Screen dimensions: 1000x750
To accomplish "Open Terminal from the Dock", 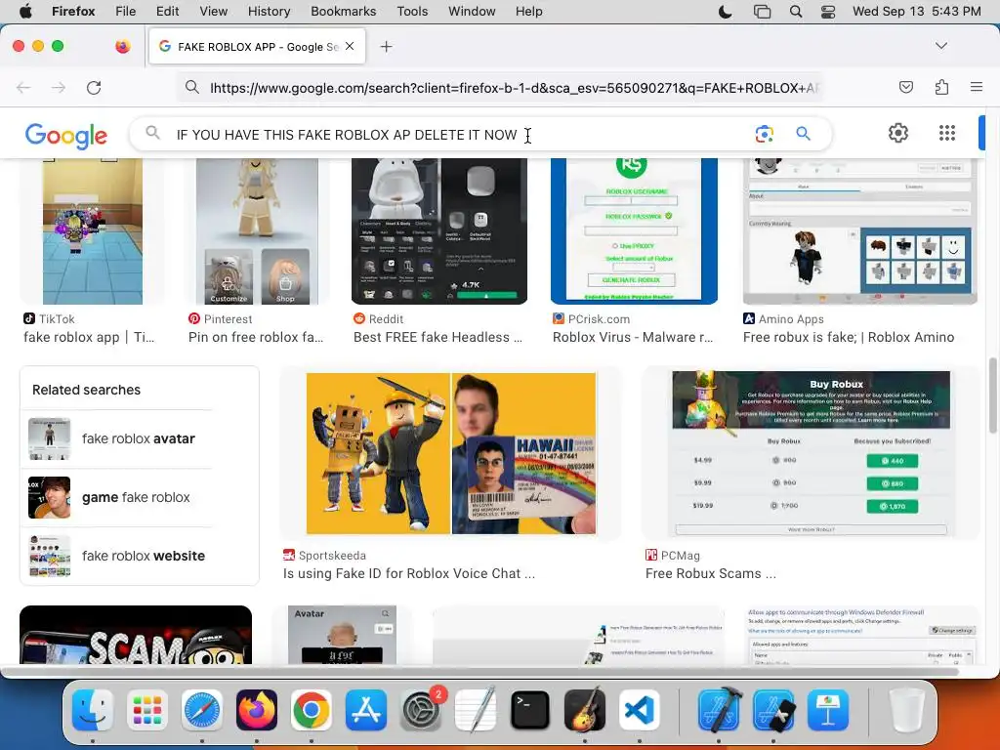I will pyautogui.click(x=530, y=710).
